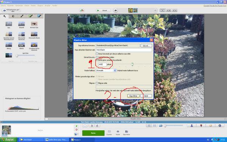The height and width of the screenshot is (142, 227).
Task: Click the single A view button
Action: point(162,11)
